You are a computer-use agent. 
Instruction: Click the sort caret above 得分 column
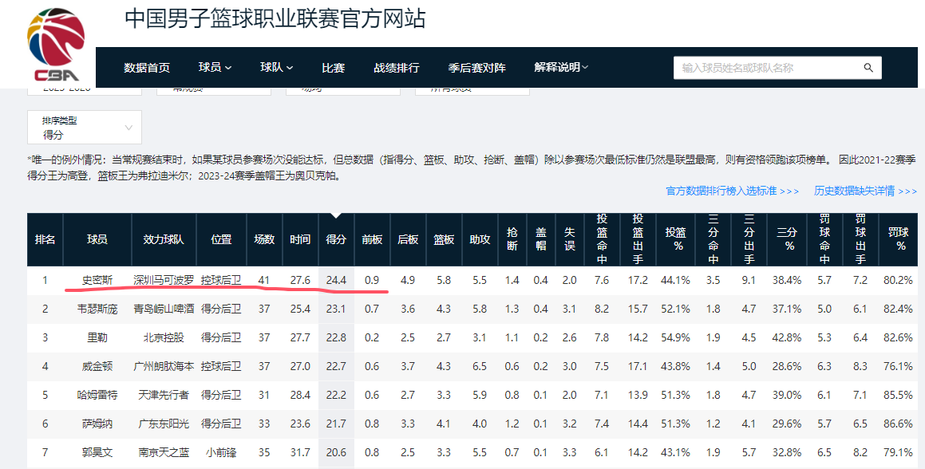(336, 215)
